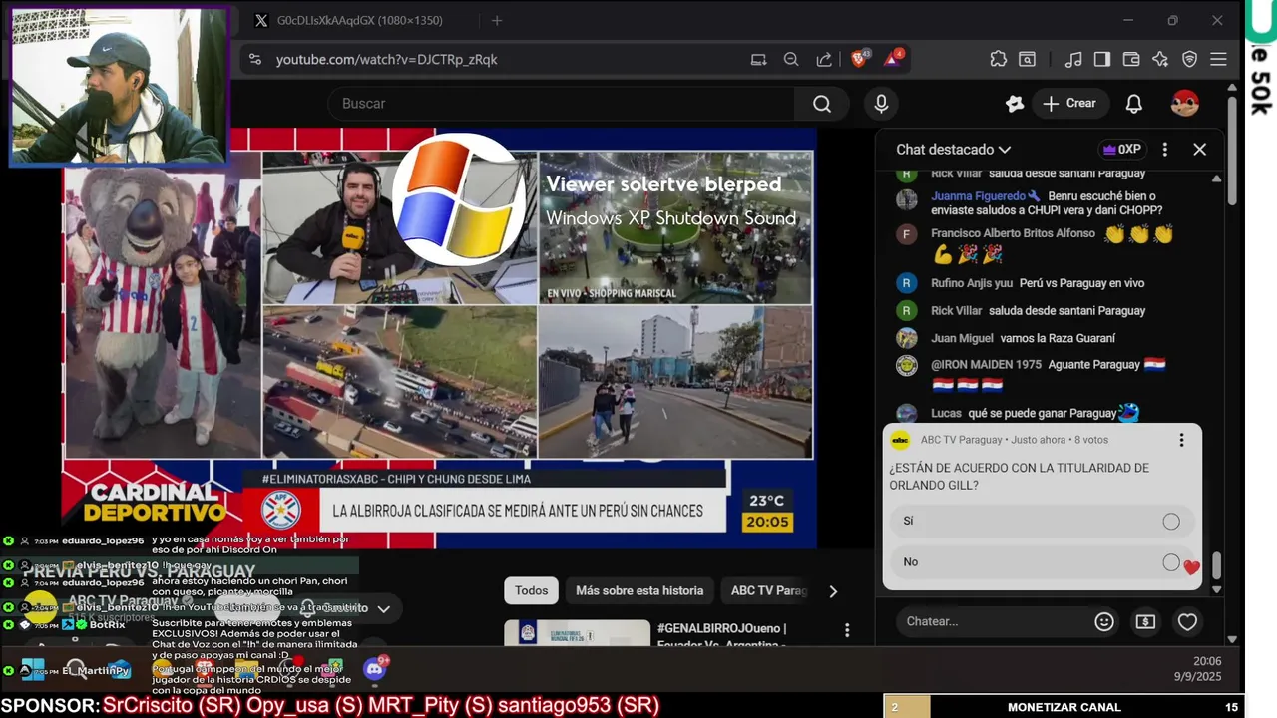Screen dimensions: 1277x718
Task: Click the Brave VPN shield icon
Action: point(1189,60)
